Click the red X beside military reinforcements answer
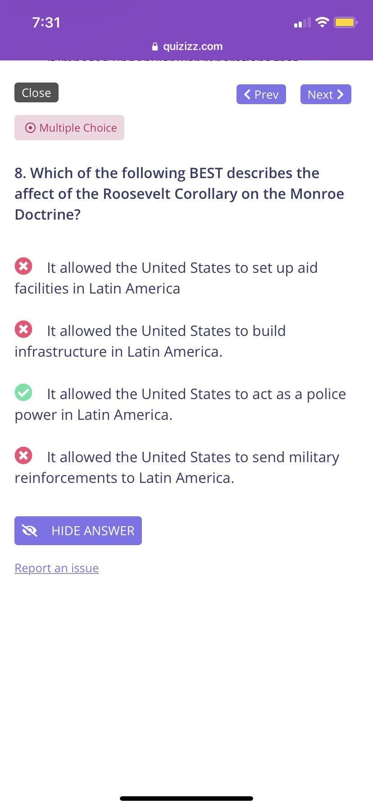The height and width of the screenshot is (808, 373). click(x=23, y=455)
